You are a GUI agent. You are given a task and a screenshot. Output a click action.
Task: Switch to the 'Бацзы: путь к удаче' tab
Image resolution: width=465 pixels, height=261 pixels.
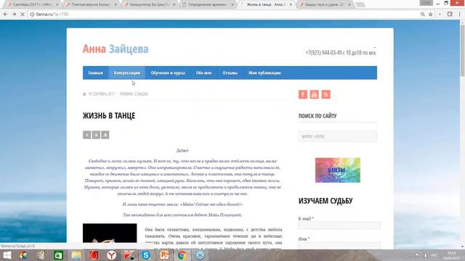point(325,5)
